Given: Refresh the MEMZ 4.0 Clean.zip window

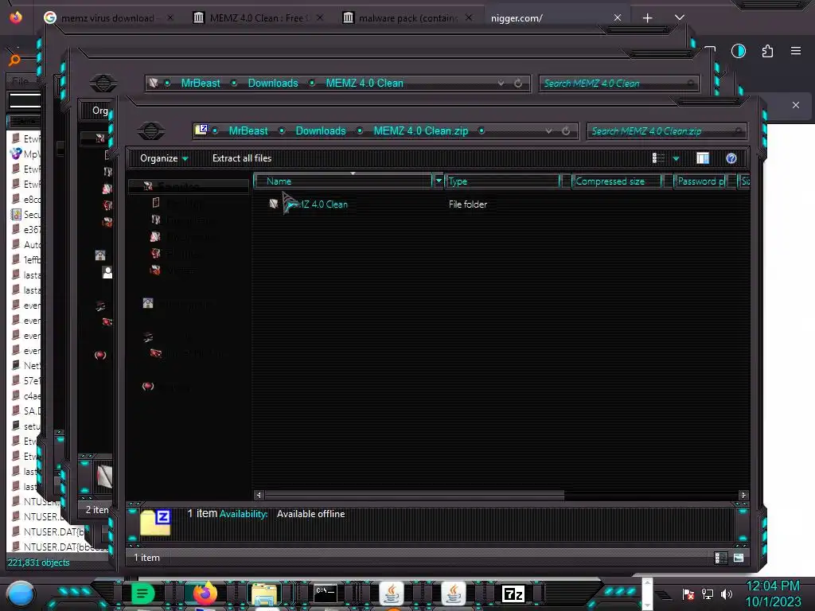Looking at the screenshot, I should 566,131.
